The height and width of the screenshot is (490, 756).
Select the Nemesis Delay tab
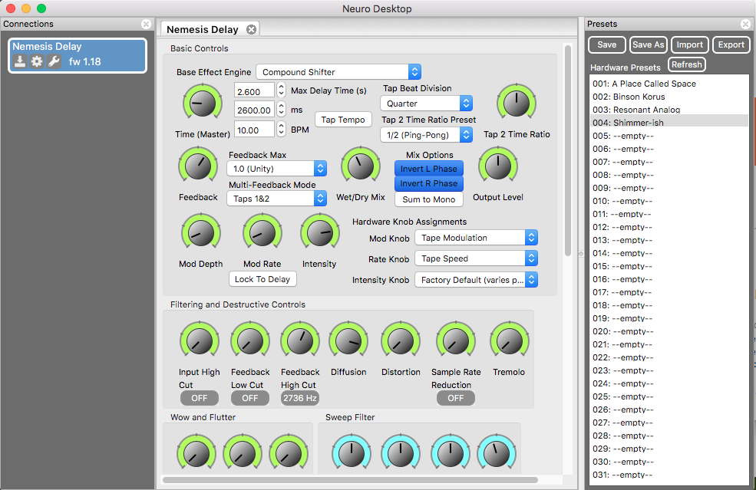coord(210,29)
